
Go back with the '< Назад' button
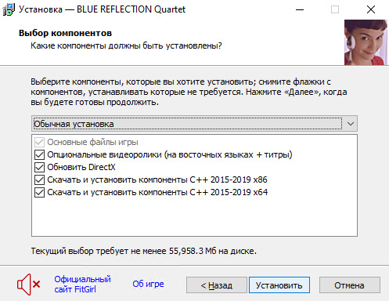[x=217, y=285]
